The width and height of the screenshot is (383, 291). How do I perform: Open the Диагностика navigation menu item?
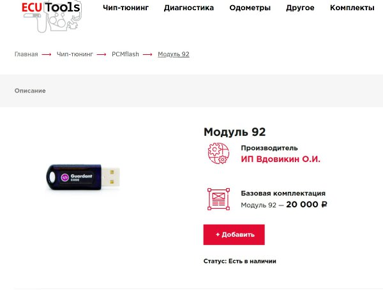189,8
